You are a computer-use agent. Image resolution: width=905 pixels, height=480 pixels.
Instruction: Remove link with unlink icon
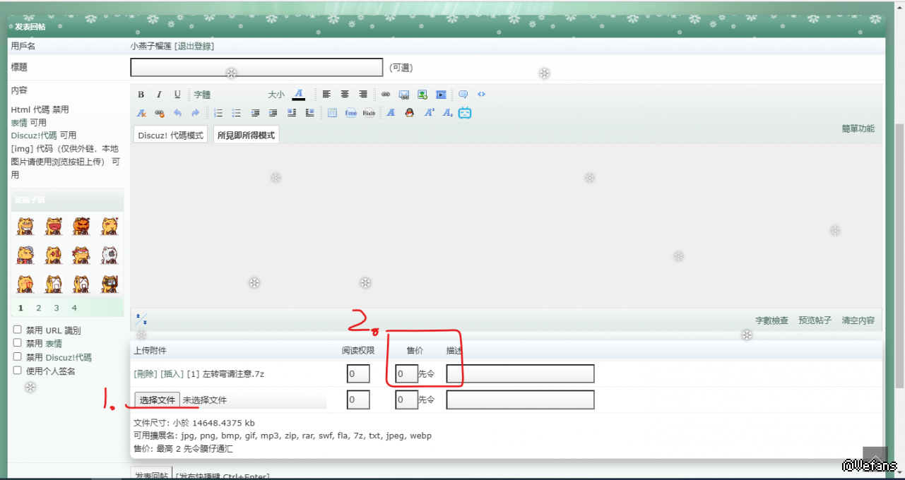click(159, 113)
